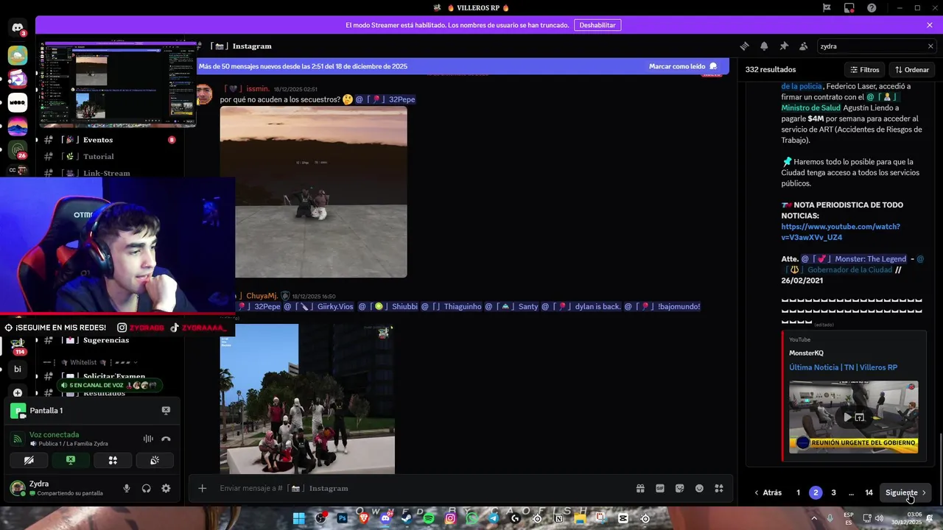Open Photoshop from taskbar
Viewport: 943px width, 530px height.
pyautogui.click(x=342, y=518)
